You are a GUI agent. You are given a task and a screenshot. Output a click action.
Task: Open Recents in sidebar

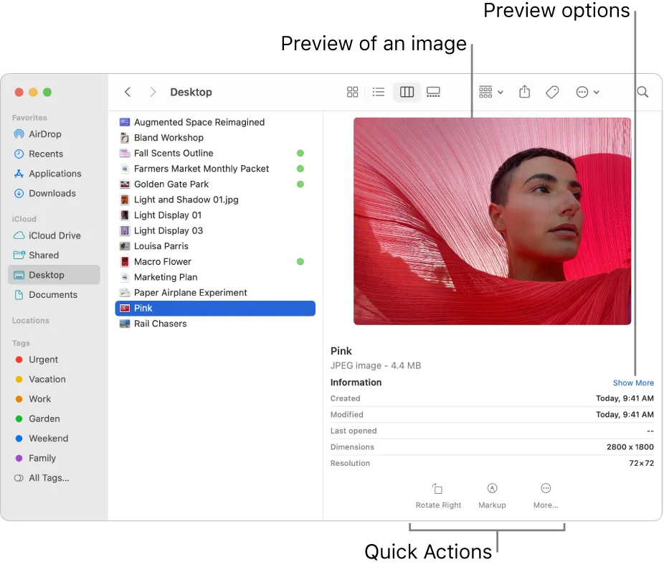pyautogui.click(x=54, y=154)
